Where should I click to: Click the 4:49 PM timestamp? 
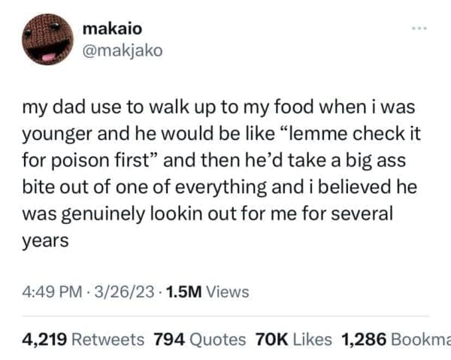pos(50,291)
